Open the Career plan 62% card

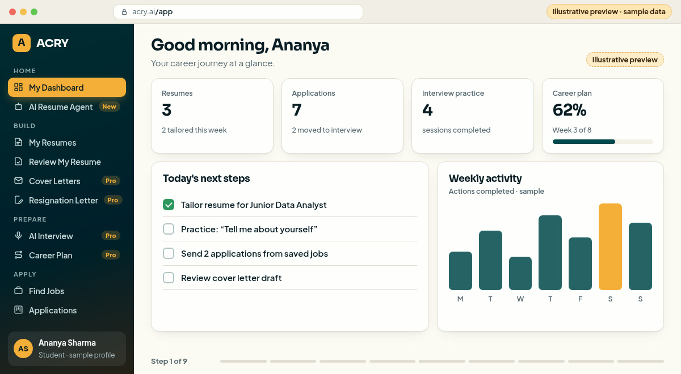click(603, 116)
